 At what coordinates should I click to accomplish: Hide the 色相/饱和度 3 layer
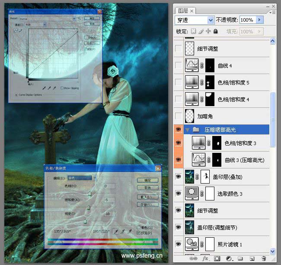178,143
